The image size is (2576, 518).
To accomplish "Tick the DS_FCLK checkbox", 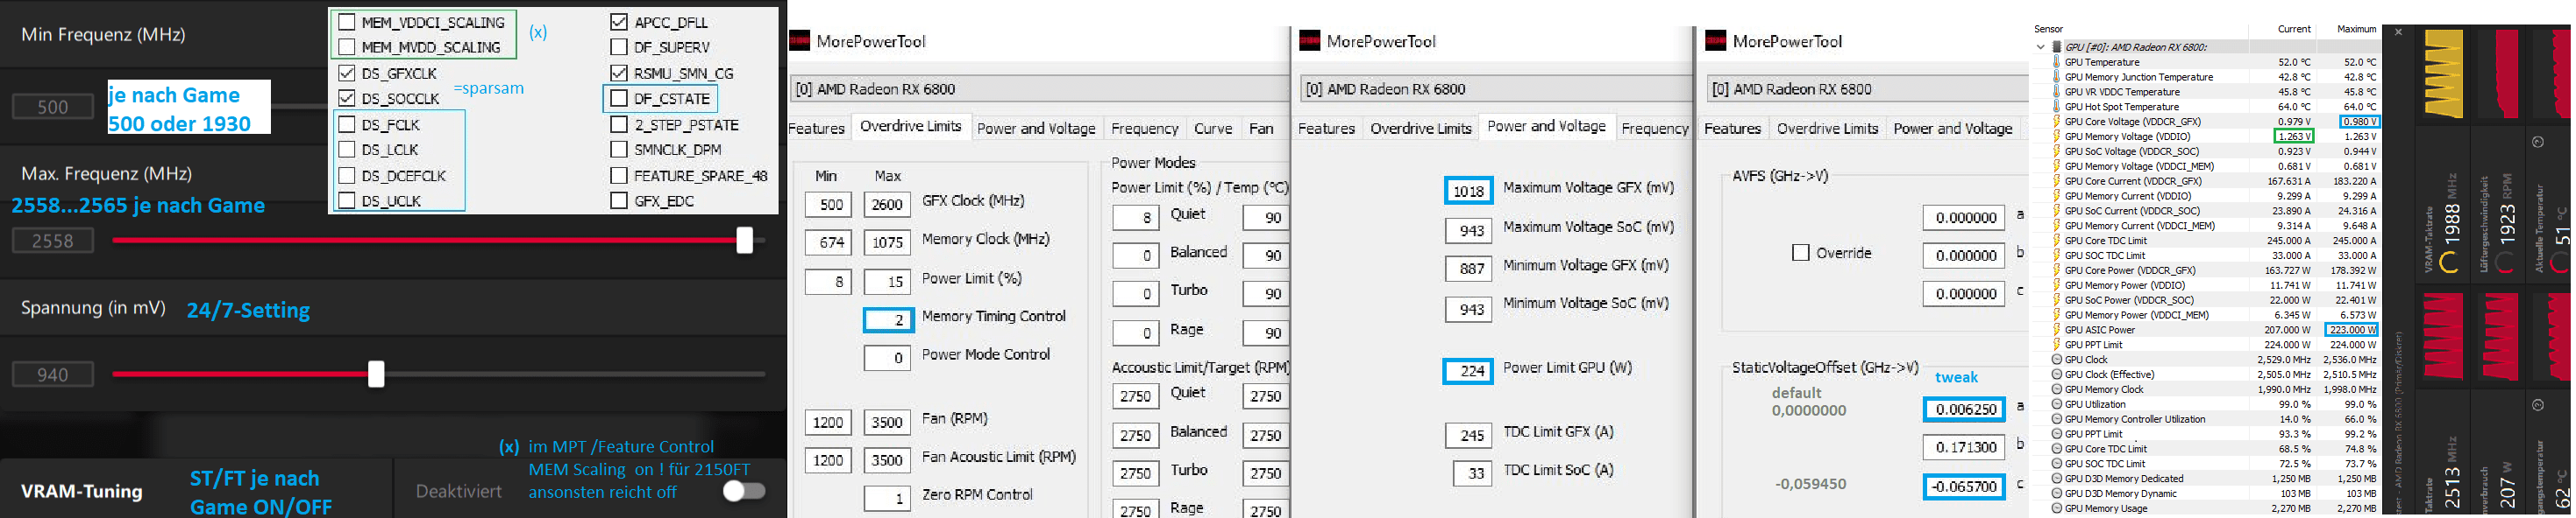I will [347, 123].
